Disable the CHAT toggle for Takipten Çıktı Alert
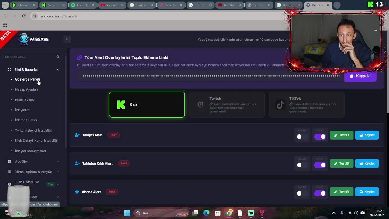The image size is (389, 219). (320, 165)
